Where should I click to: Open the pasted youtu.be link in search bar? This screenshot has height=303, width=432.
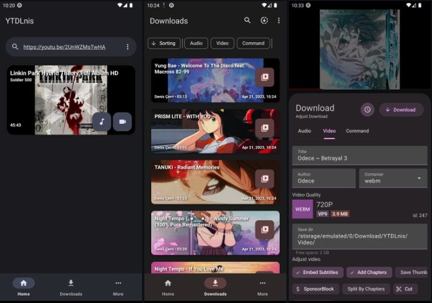coord(64,47)
